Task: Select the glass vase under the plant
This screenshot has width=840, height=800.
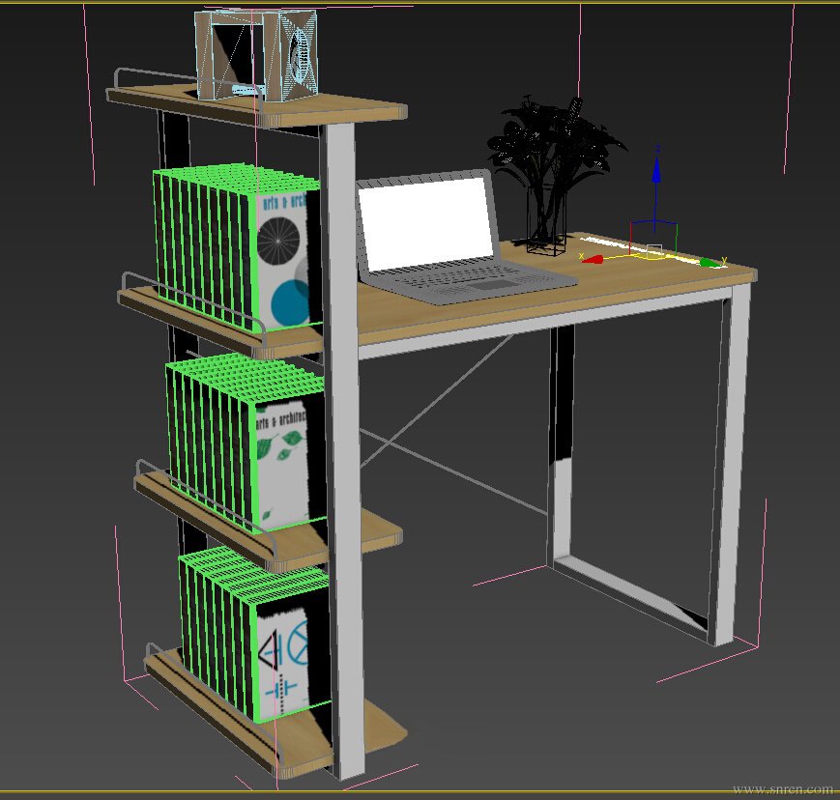Action: click(546, 219)
